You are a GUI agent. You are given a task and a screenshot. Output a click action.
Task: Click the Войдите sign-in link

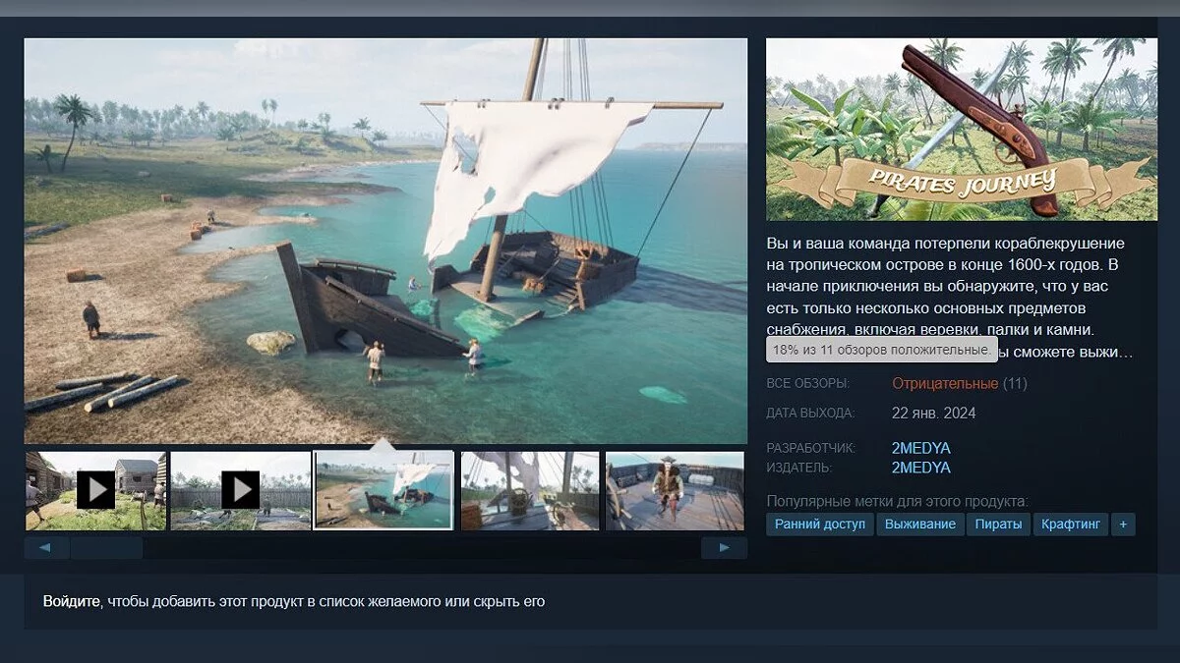point(72,601)
